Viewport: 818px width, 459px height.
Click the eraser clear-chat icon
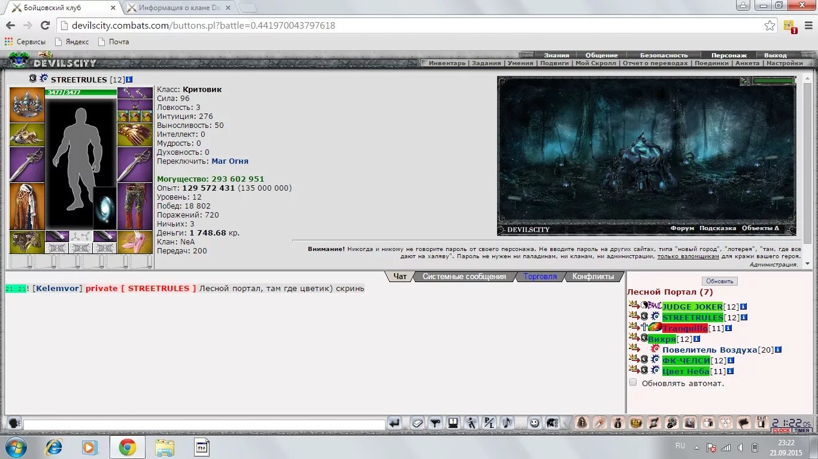pyautogui.click(x=417, y=423)
